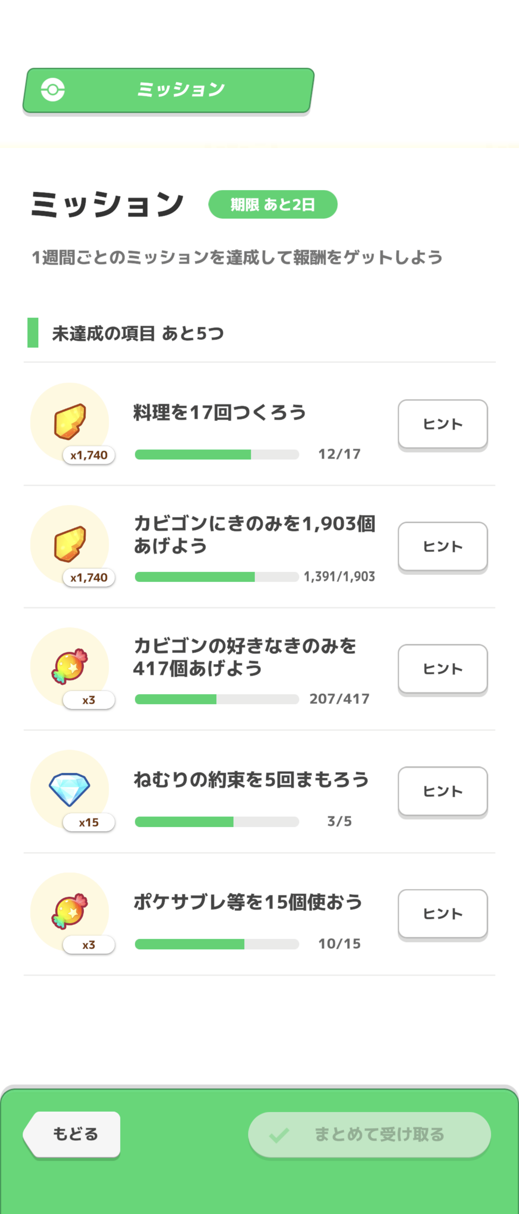Tap the candy reward for the favorite berries mission
This screenshot has height=1214, width=519.
pos(70,666)
